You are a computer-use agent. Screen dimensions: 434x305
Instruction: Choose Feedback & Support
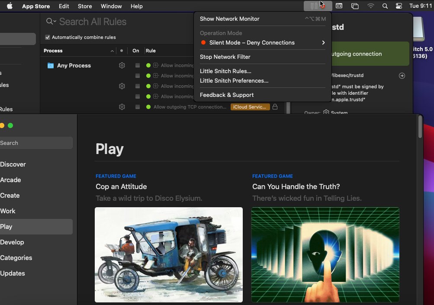point(262,95)
